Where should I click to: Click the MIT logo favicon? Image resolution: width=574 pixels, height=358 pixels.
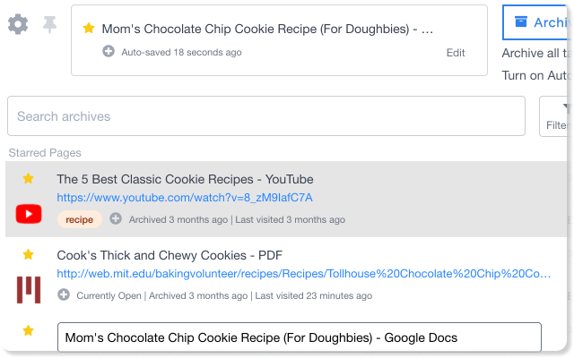click(x=29, y=290)
